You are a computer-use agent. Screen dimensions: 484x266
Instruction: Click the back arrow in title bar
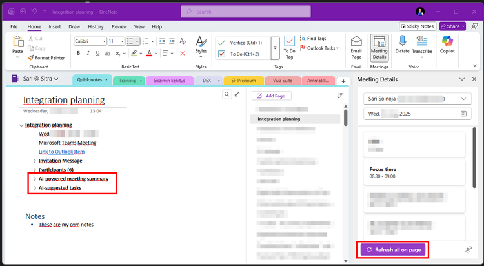coord(23,12)
